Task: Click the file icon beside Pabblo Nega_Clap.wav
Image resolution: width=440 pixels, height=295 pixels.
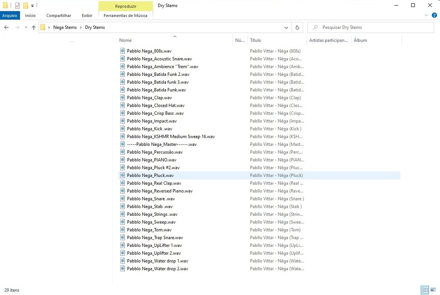Action: (x=122, y=98)
